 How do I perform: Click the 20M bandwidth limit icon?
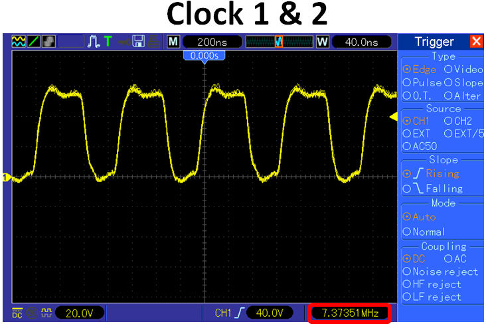coord(32,313)
